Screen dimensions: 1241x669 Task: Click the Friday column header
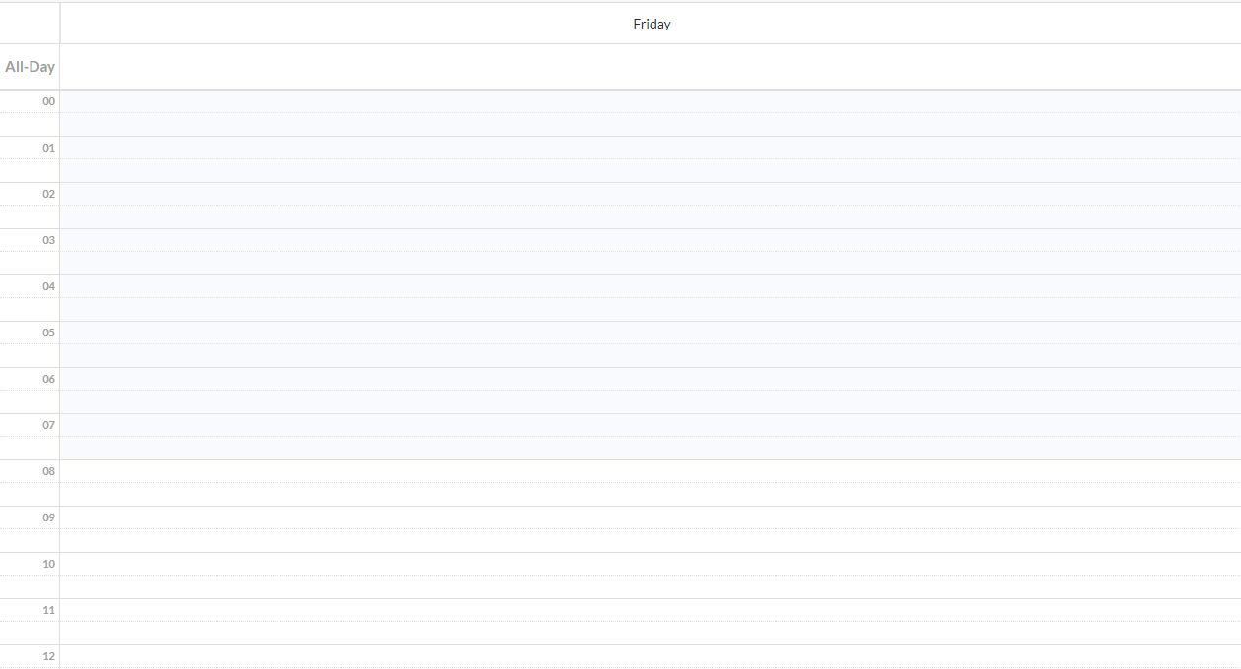point(651,24)
